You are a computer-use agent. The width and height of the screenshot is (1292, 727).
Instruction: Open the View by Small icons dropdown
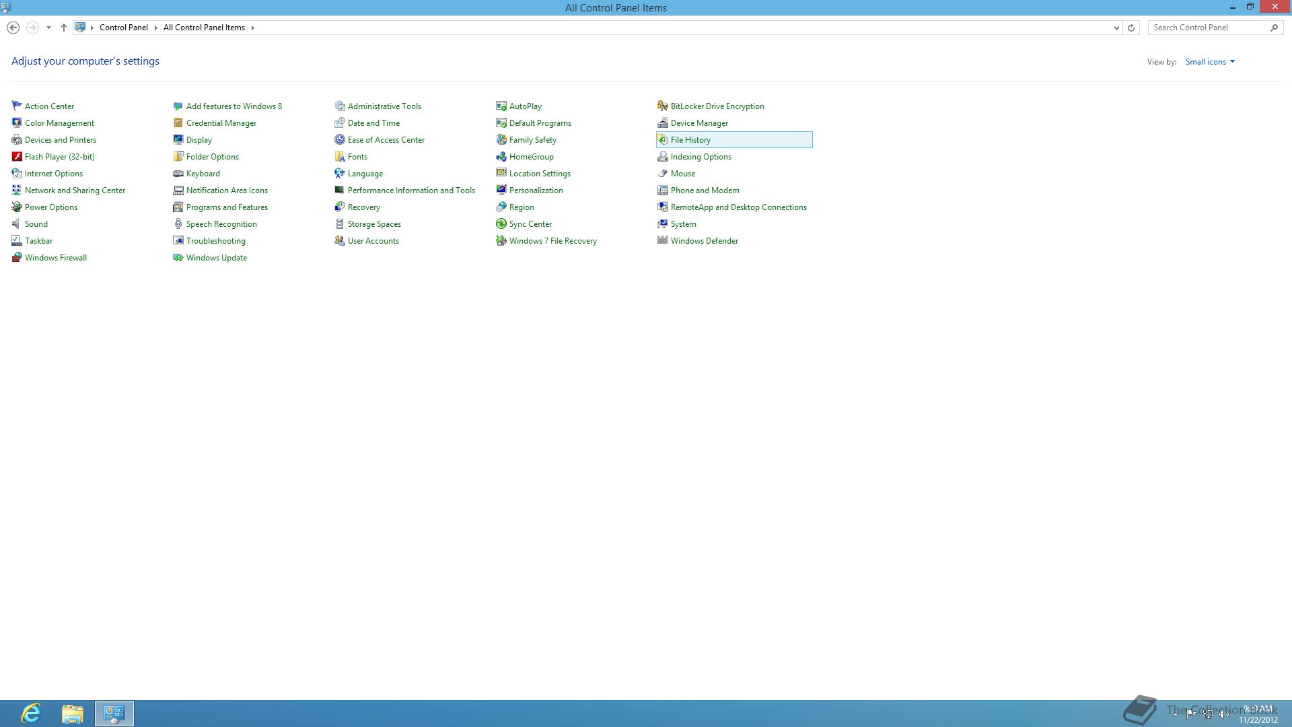click(x=1210, y=61)
